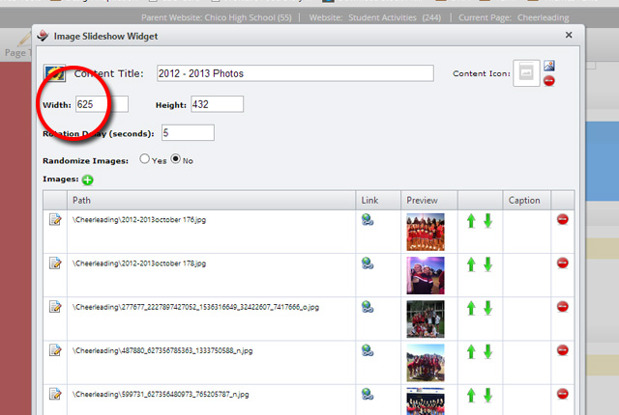Remove the content icon with red button
619x415 pixels.
click(549, 80)
